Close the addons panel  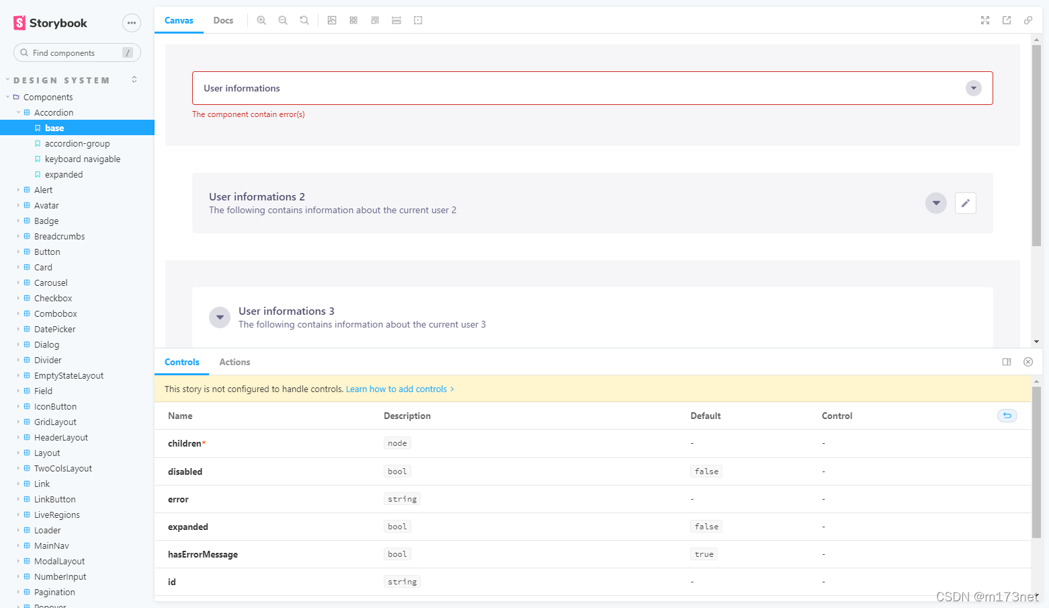[x=1027, y=362]
